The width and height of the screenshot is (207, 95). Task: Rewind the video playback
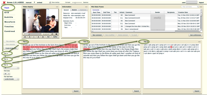click(x=29, y=37)
